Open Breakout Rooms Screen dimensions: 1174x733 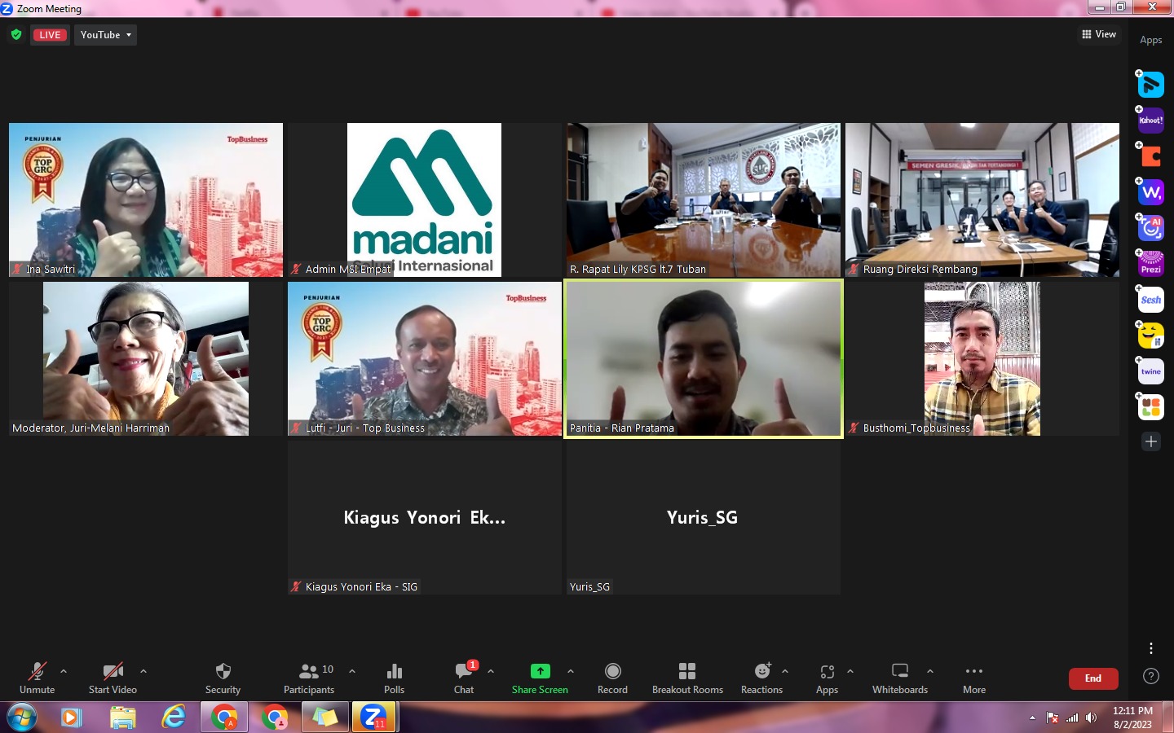[x=687, y=672]
